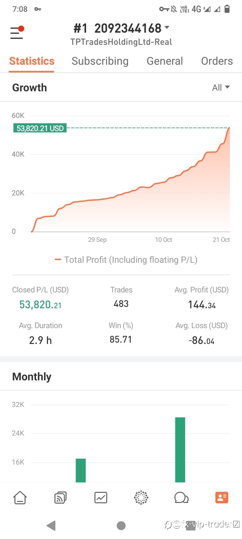This screenshot has height=539, width=242.
Task: Tap the tallest green monthly bar
Action: click(180, 450)
